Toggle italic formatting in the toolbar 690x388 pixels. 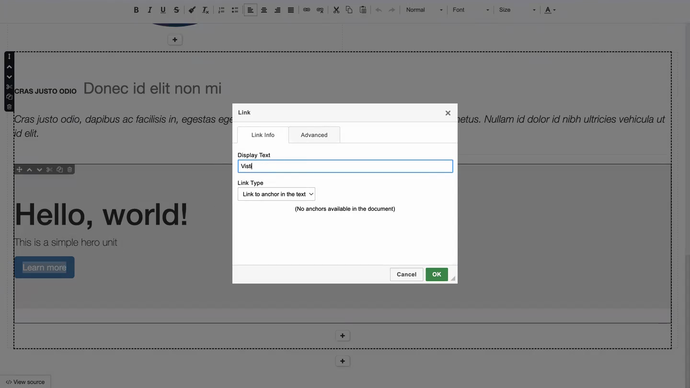(149, 10)
